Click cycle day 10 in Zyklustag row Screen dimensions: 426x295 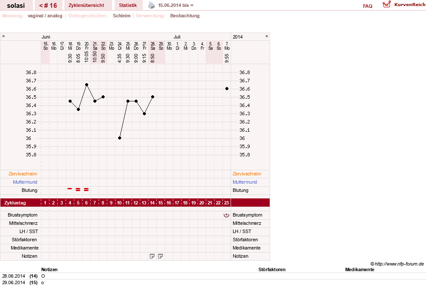point(119,203)
